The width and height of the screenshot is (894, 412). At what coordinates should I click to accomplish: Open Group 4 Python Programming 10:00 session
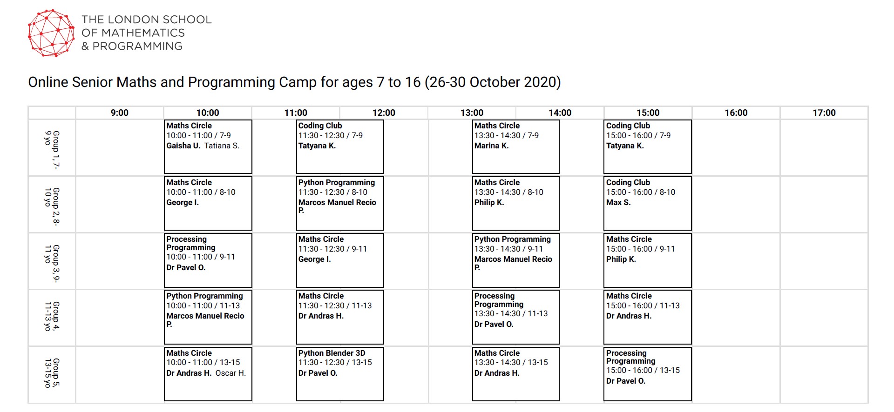(208, 317)
